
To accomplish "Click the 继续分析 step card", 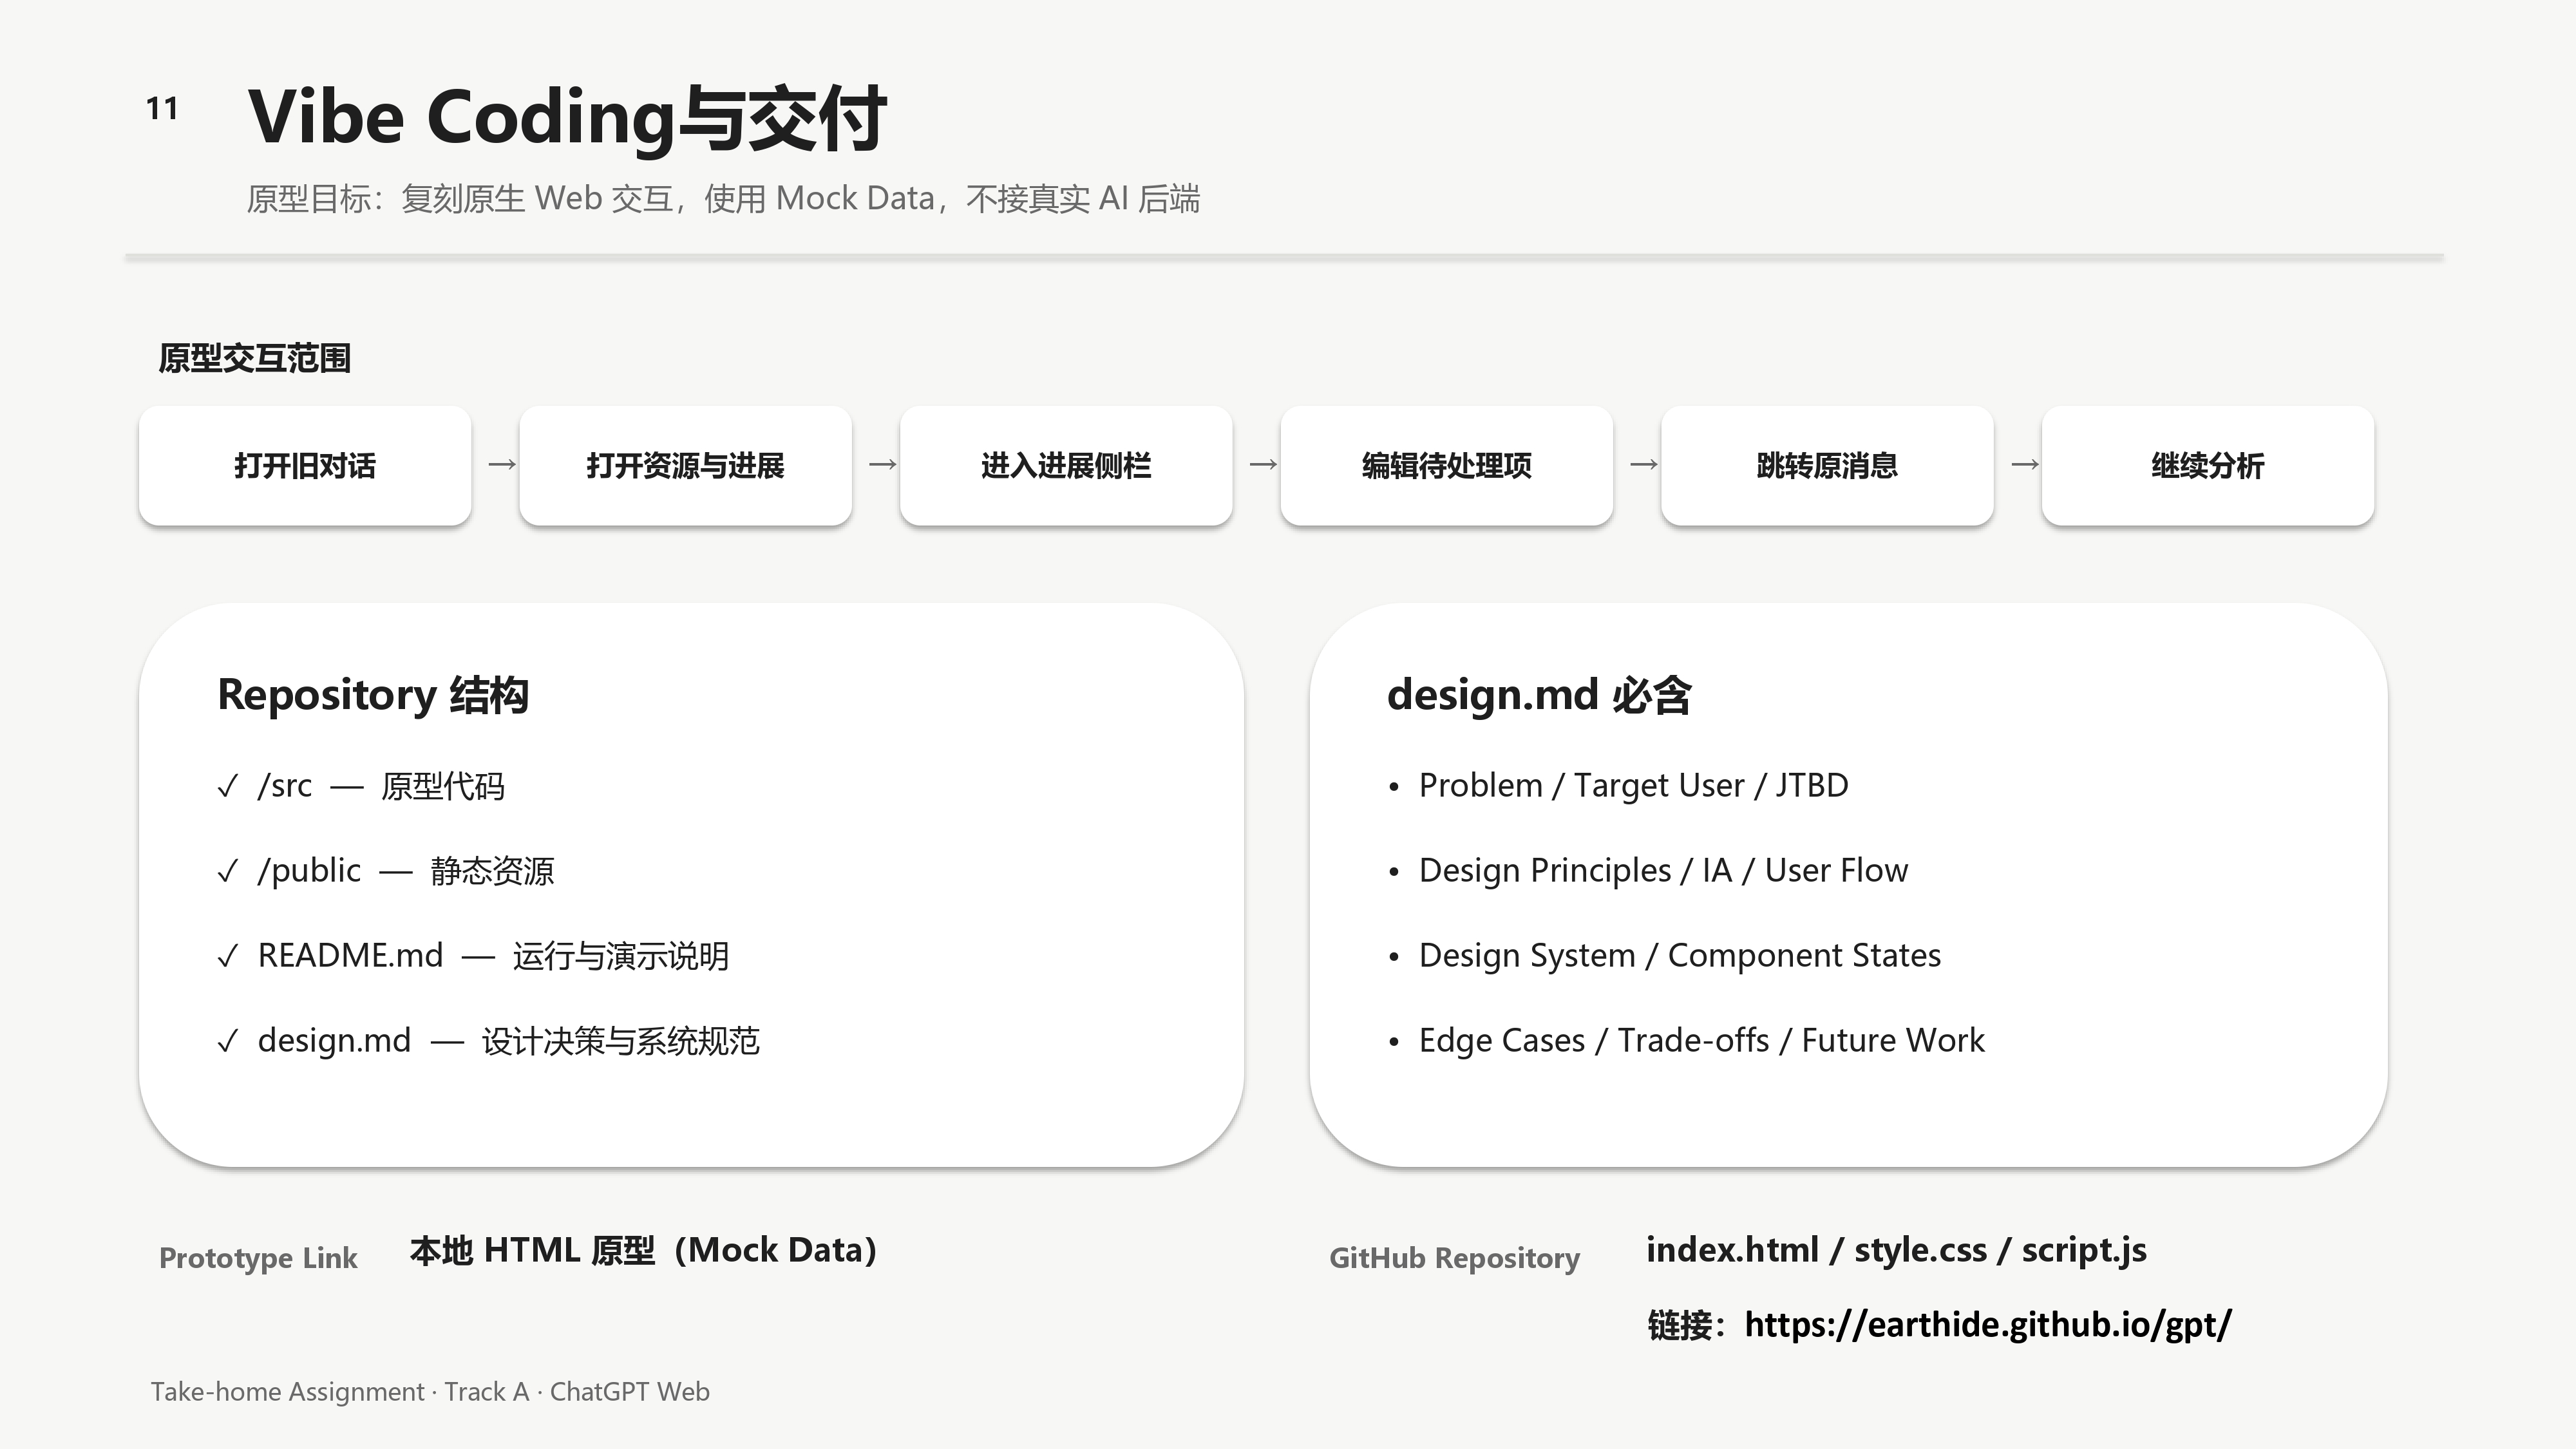I will tap(2207, 465).
